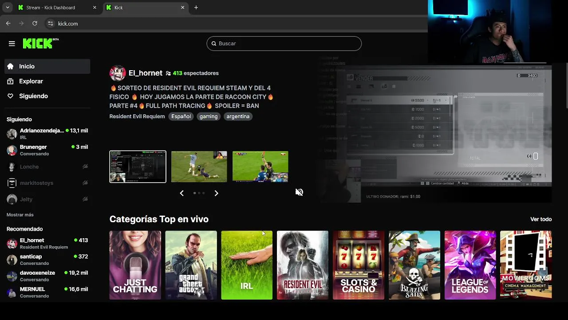Unmute the featured stream preview

(300, 192)
